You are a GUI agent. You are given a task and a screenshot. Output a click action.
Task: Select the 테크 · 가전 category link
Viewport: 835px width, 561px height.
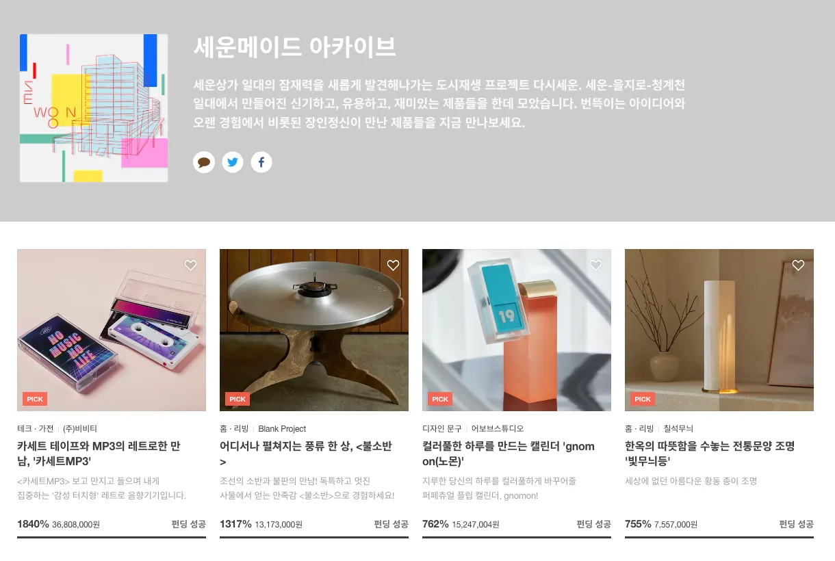pos(36,429)
